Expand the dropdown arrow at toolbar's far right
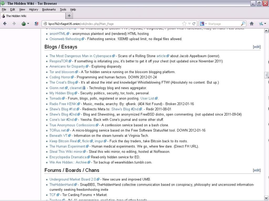269x201 pixels. pyautogui.click(x=265, y=24)
